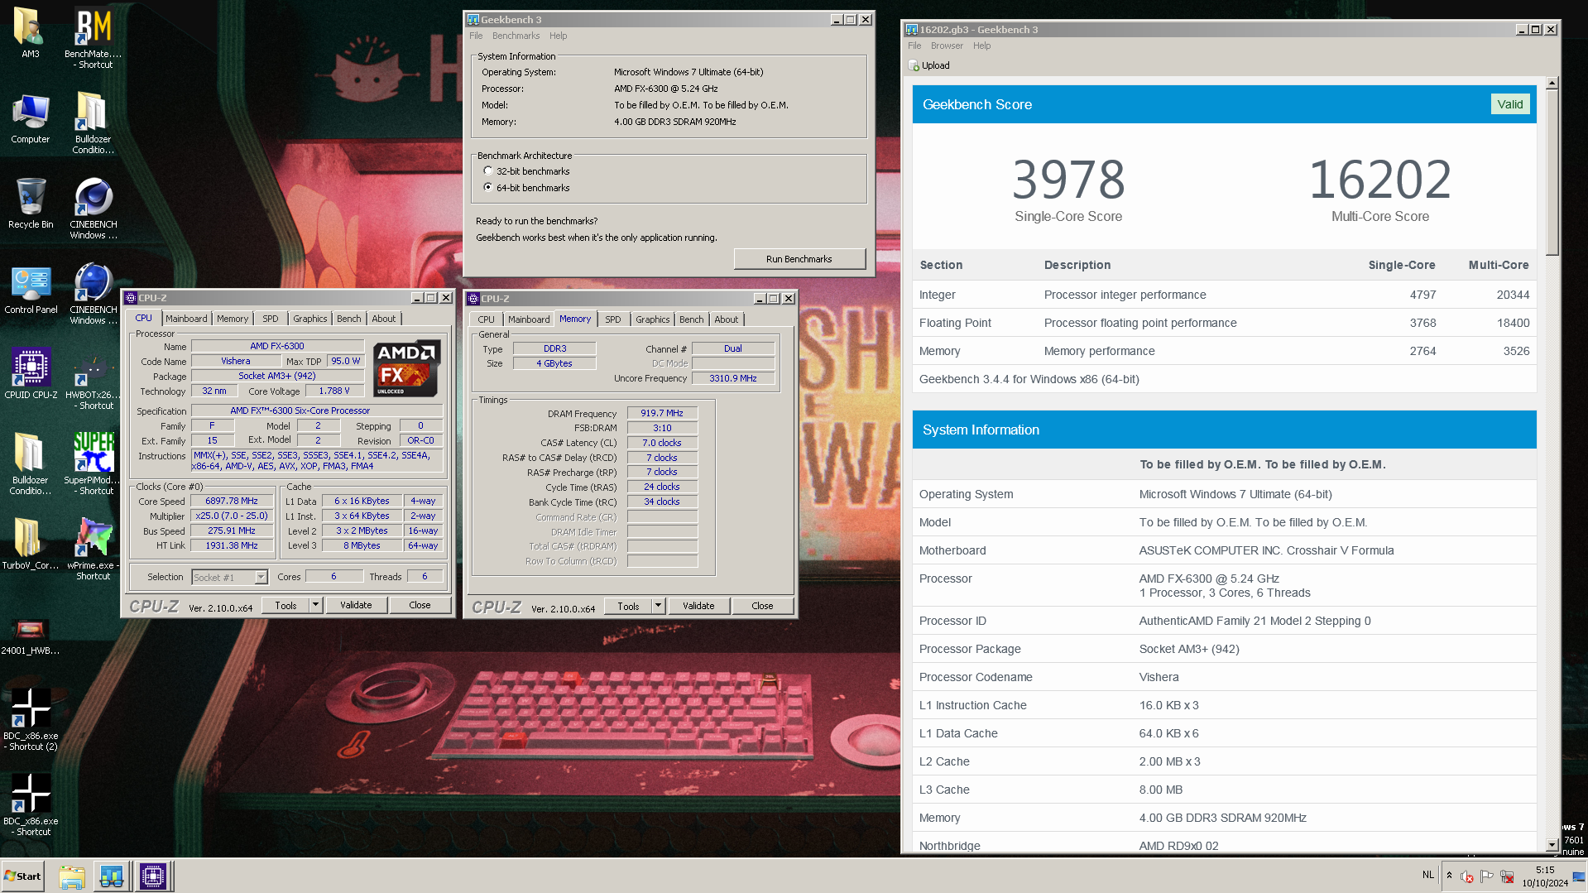Viewport: 1588px width, 893px height.
Task: Launch wPrime.exe shortcut icon
Action: (x=93, y=549)
